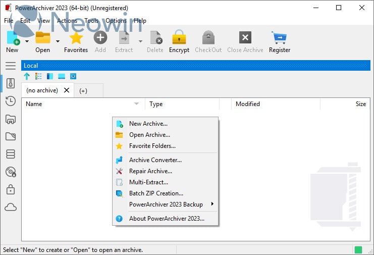Image resolution: width=374 pixels, height=255 pixels.
Task: Open the Edit menu
Action: point(25,21)
